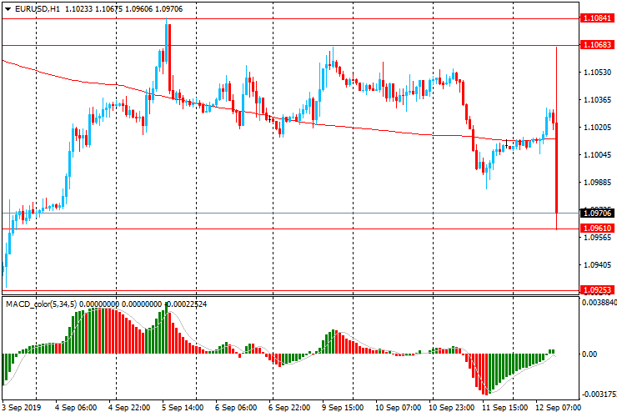The width and height of the screenshot is (617, 417).
Task: Select the red 1.09253 price level label
Action: (597, 290)
